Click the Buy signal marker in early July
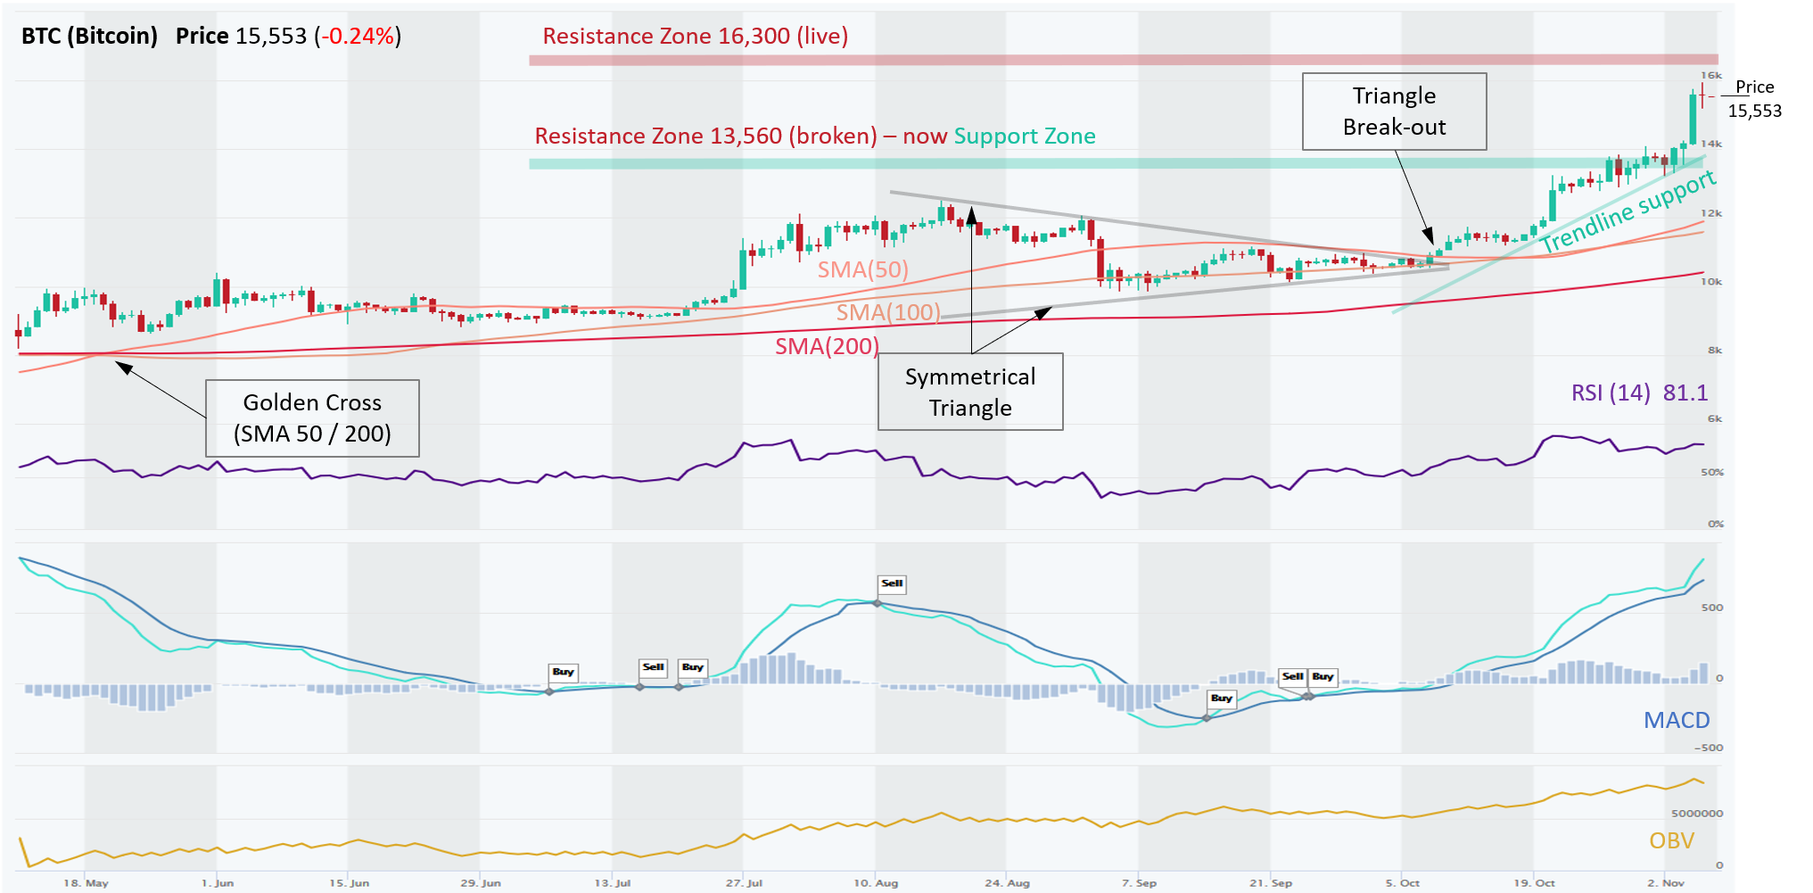Viewport: 1813px width, 893px height. pos(563,673)
